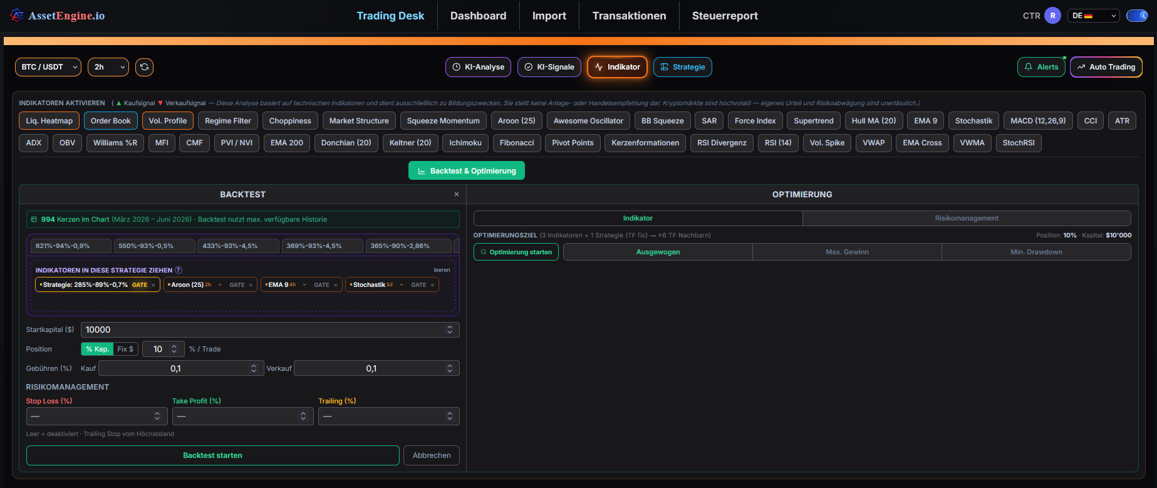Click the Backtest & Optimierung chart button
Screen dimensions: 1157x488
(x=467, y=170)
